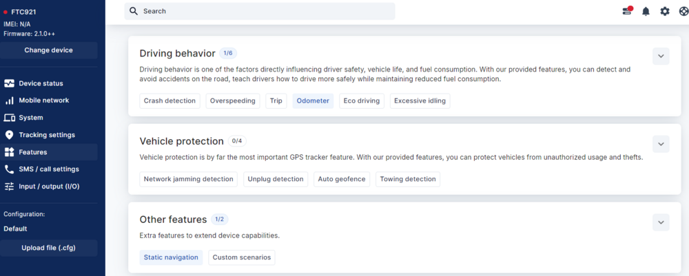Screen dimensions: 689x276
Task: Collapse the Driving behavior section
Action: 660,56
